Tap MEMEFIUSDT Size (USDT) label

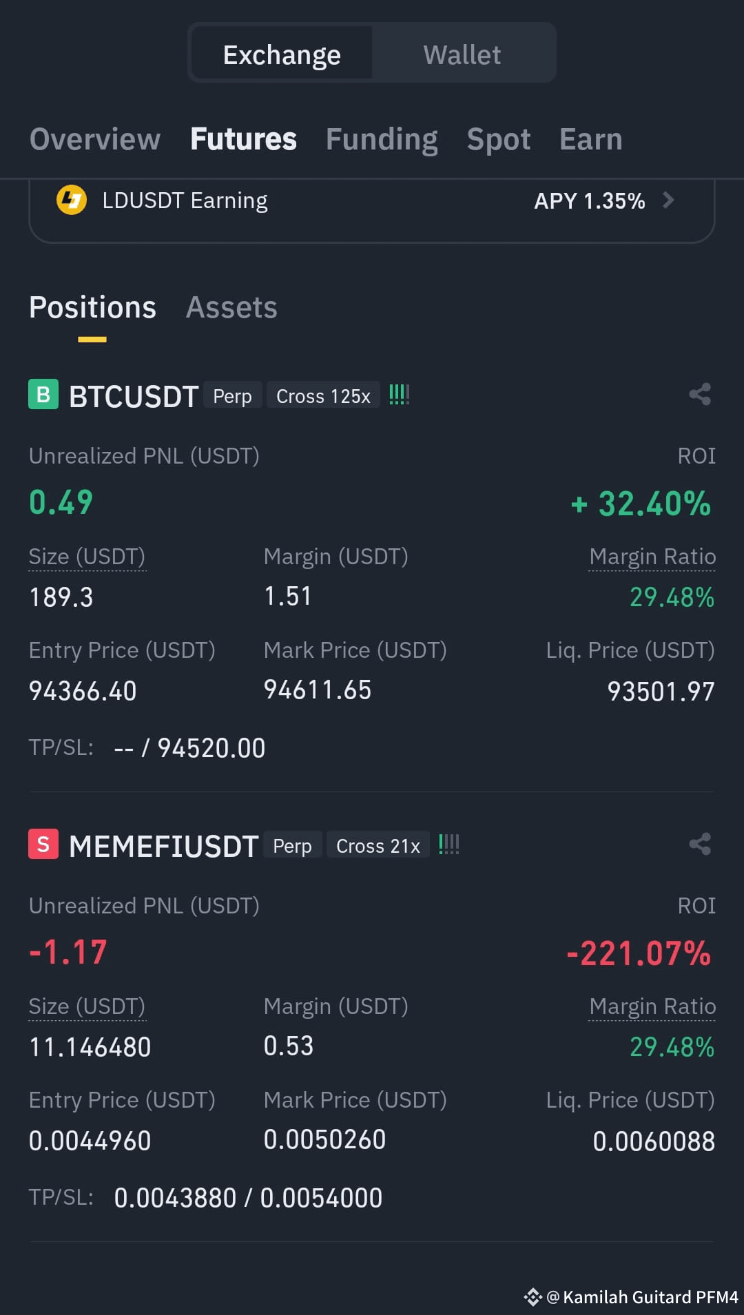click(x=87, y=1006)
